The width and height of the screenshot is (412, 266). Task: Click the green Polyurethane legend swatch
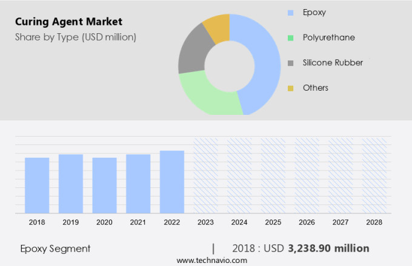[x=291, y=37]
